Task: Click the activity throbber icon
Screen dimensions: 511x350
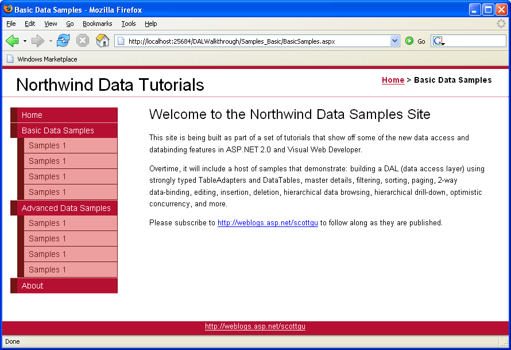Action: tap(501, 24)
